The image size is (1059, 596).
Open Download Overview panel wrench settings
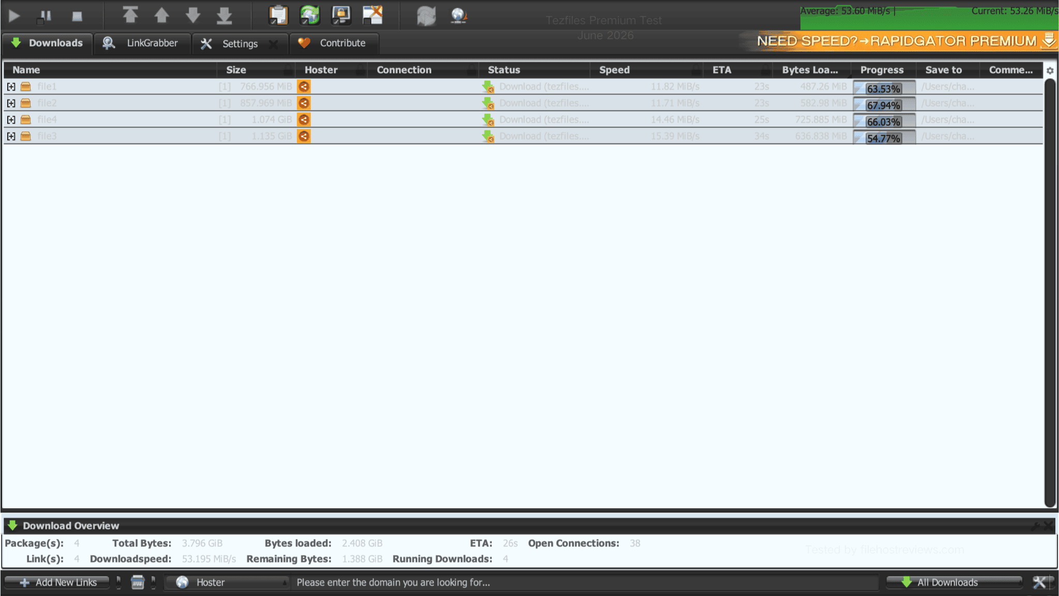(1035, 526)
